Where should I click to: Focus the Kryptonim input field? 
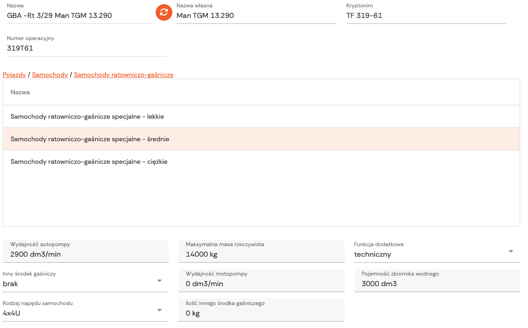(426, 16)
